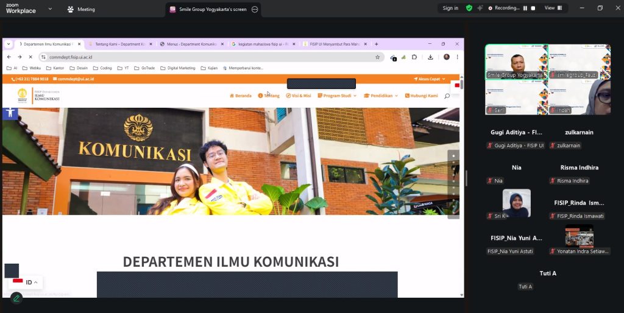624x313 pixels.
Task: Switch to the Meeting tab
Action: coord(81,9)
